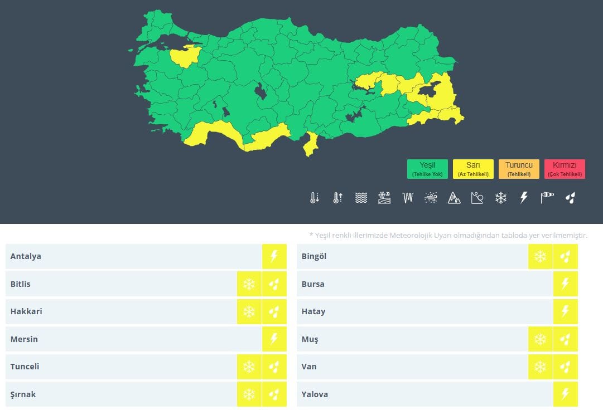Click the rain icon in Şırnak row
Screen dimensions: 603x410
274,394
